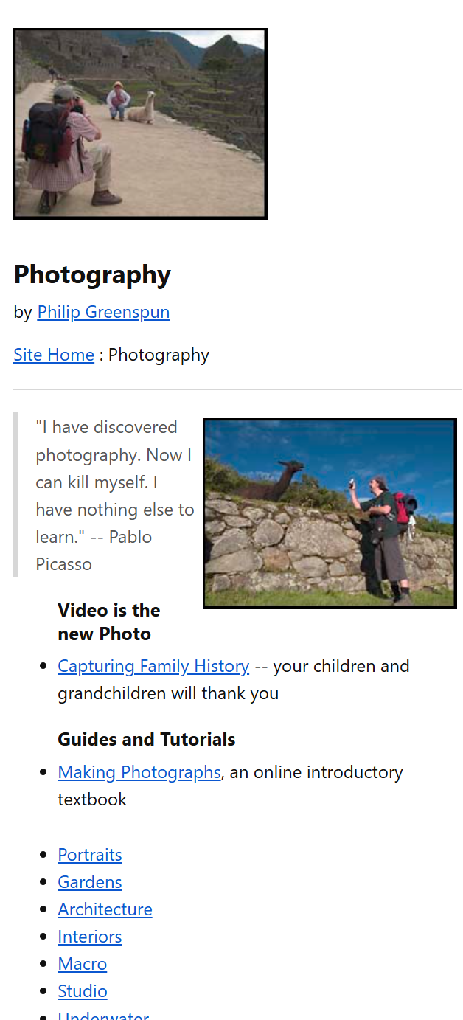Select the Macro guide link
This screenshot has height=1020, width=463.
tap(83, 964)
